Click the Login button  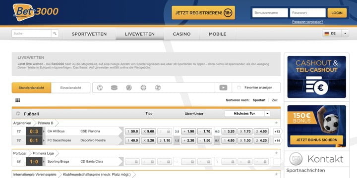pos(337,13)
